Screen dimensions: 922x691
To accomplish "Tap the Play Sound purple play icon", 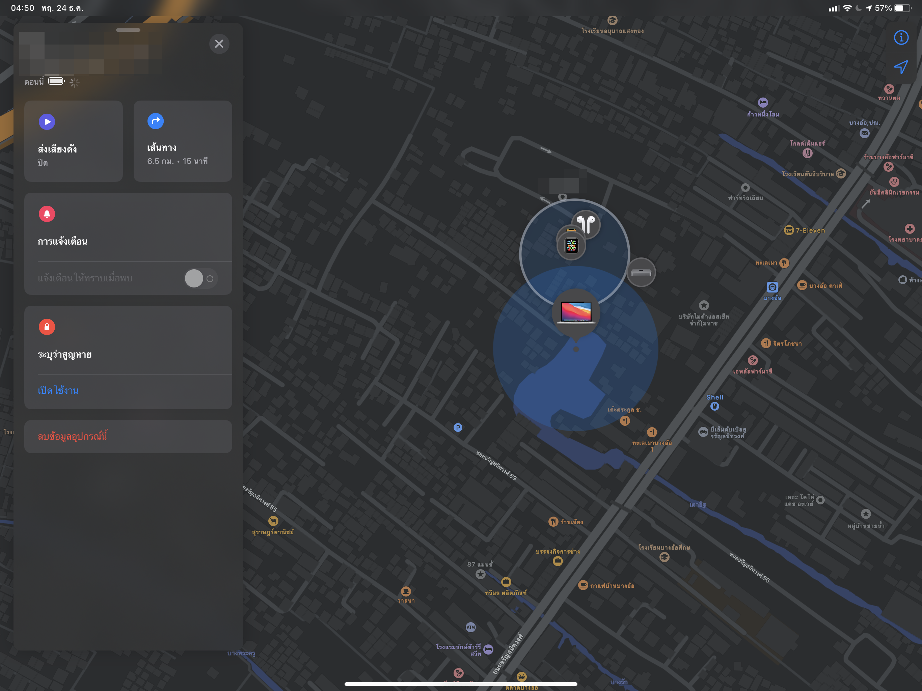I will pos(47,122).
